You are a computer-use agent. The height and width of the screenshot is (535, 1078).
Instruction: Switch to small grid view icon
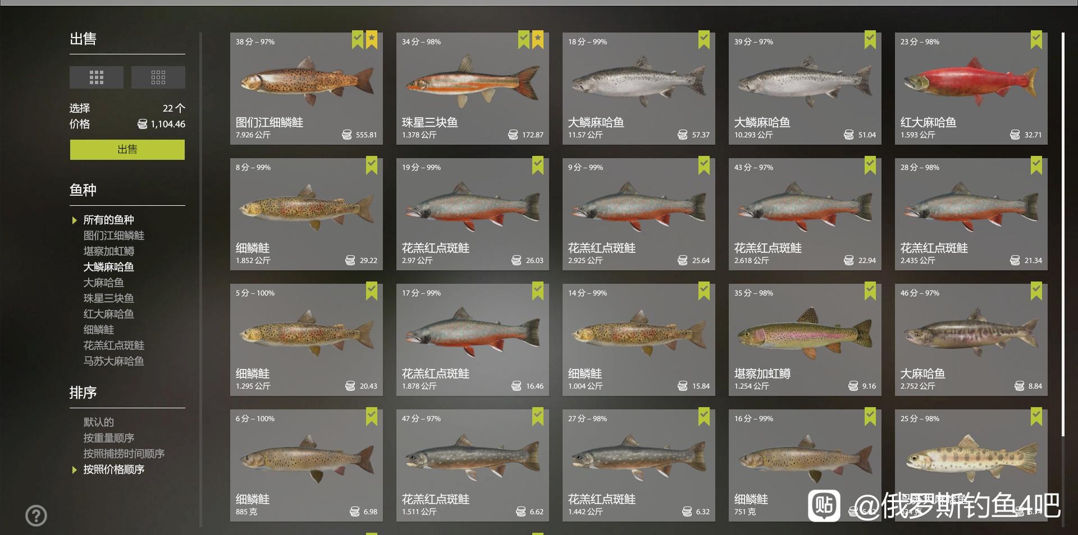(158, 77)
